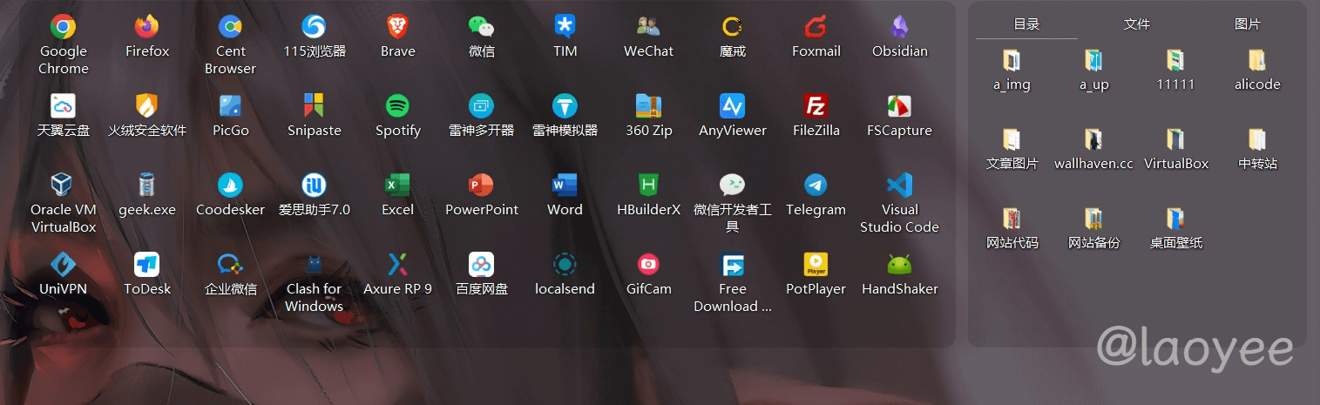Open the Spotify icon
The width and height of the screenshot is (1320, 405).
(x=397, y=106)
